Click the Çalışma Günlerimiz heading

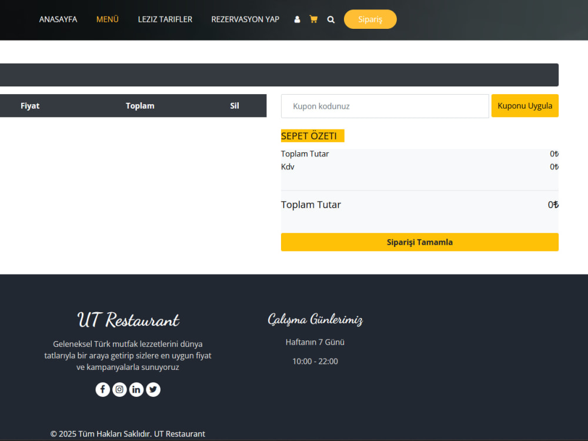[315, 319]
